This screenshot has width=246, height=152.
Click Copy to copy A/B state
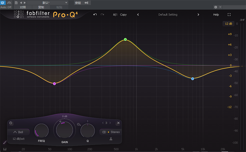[123, 14]
